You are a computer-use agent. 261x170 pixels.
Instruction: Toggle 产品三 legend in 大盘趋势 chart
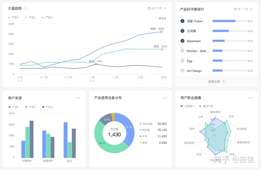(47, 17)
